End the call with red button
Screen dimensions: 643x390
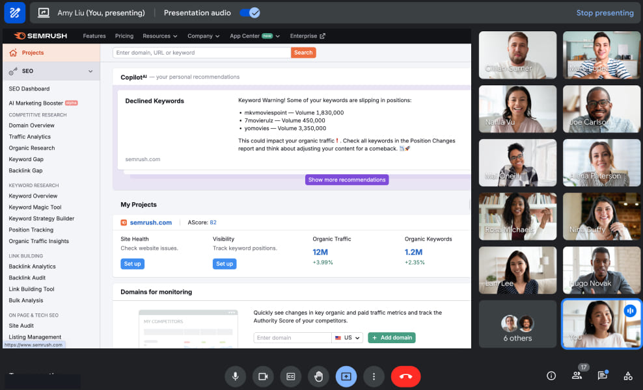tap(405, 376)
